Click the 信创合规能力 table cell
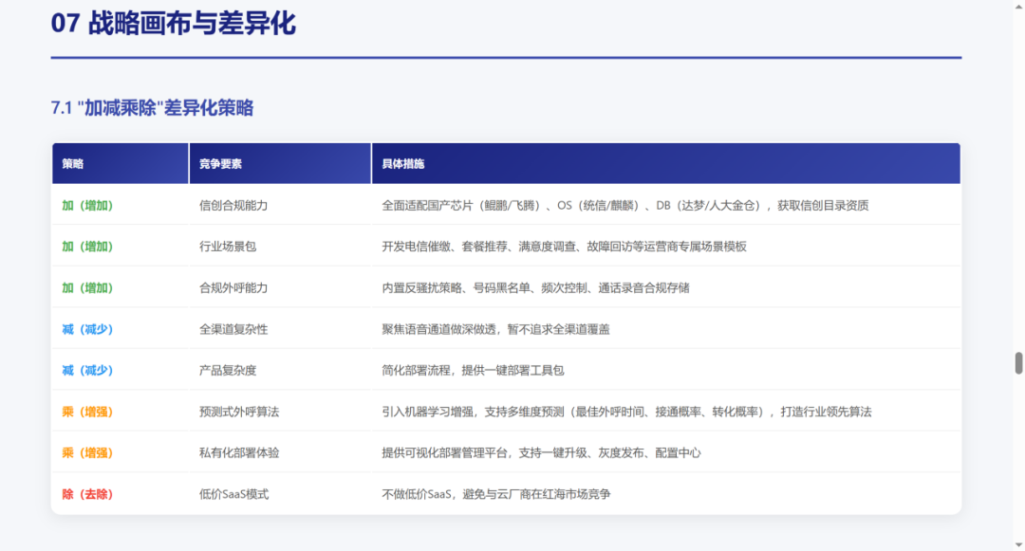 233,205
